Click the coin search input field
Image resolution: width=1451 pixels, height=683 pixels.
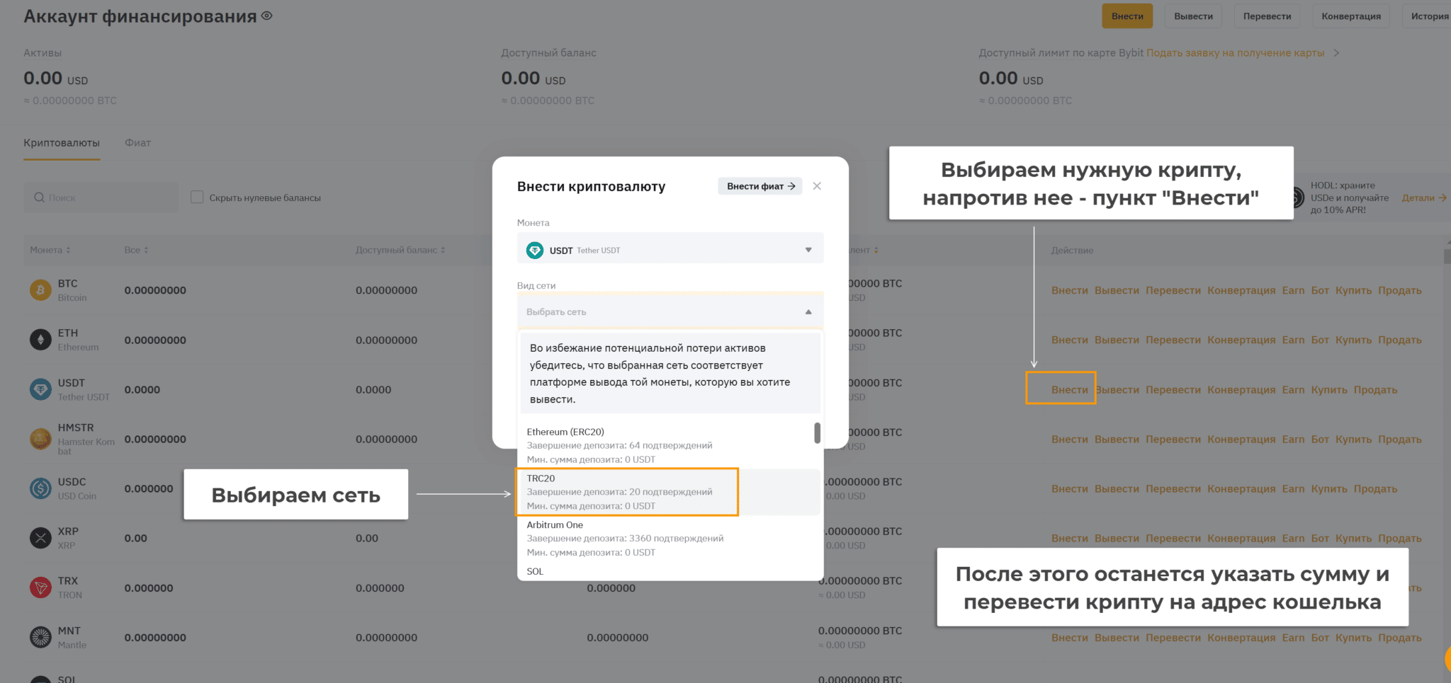[x=103, y=197]
